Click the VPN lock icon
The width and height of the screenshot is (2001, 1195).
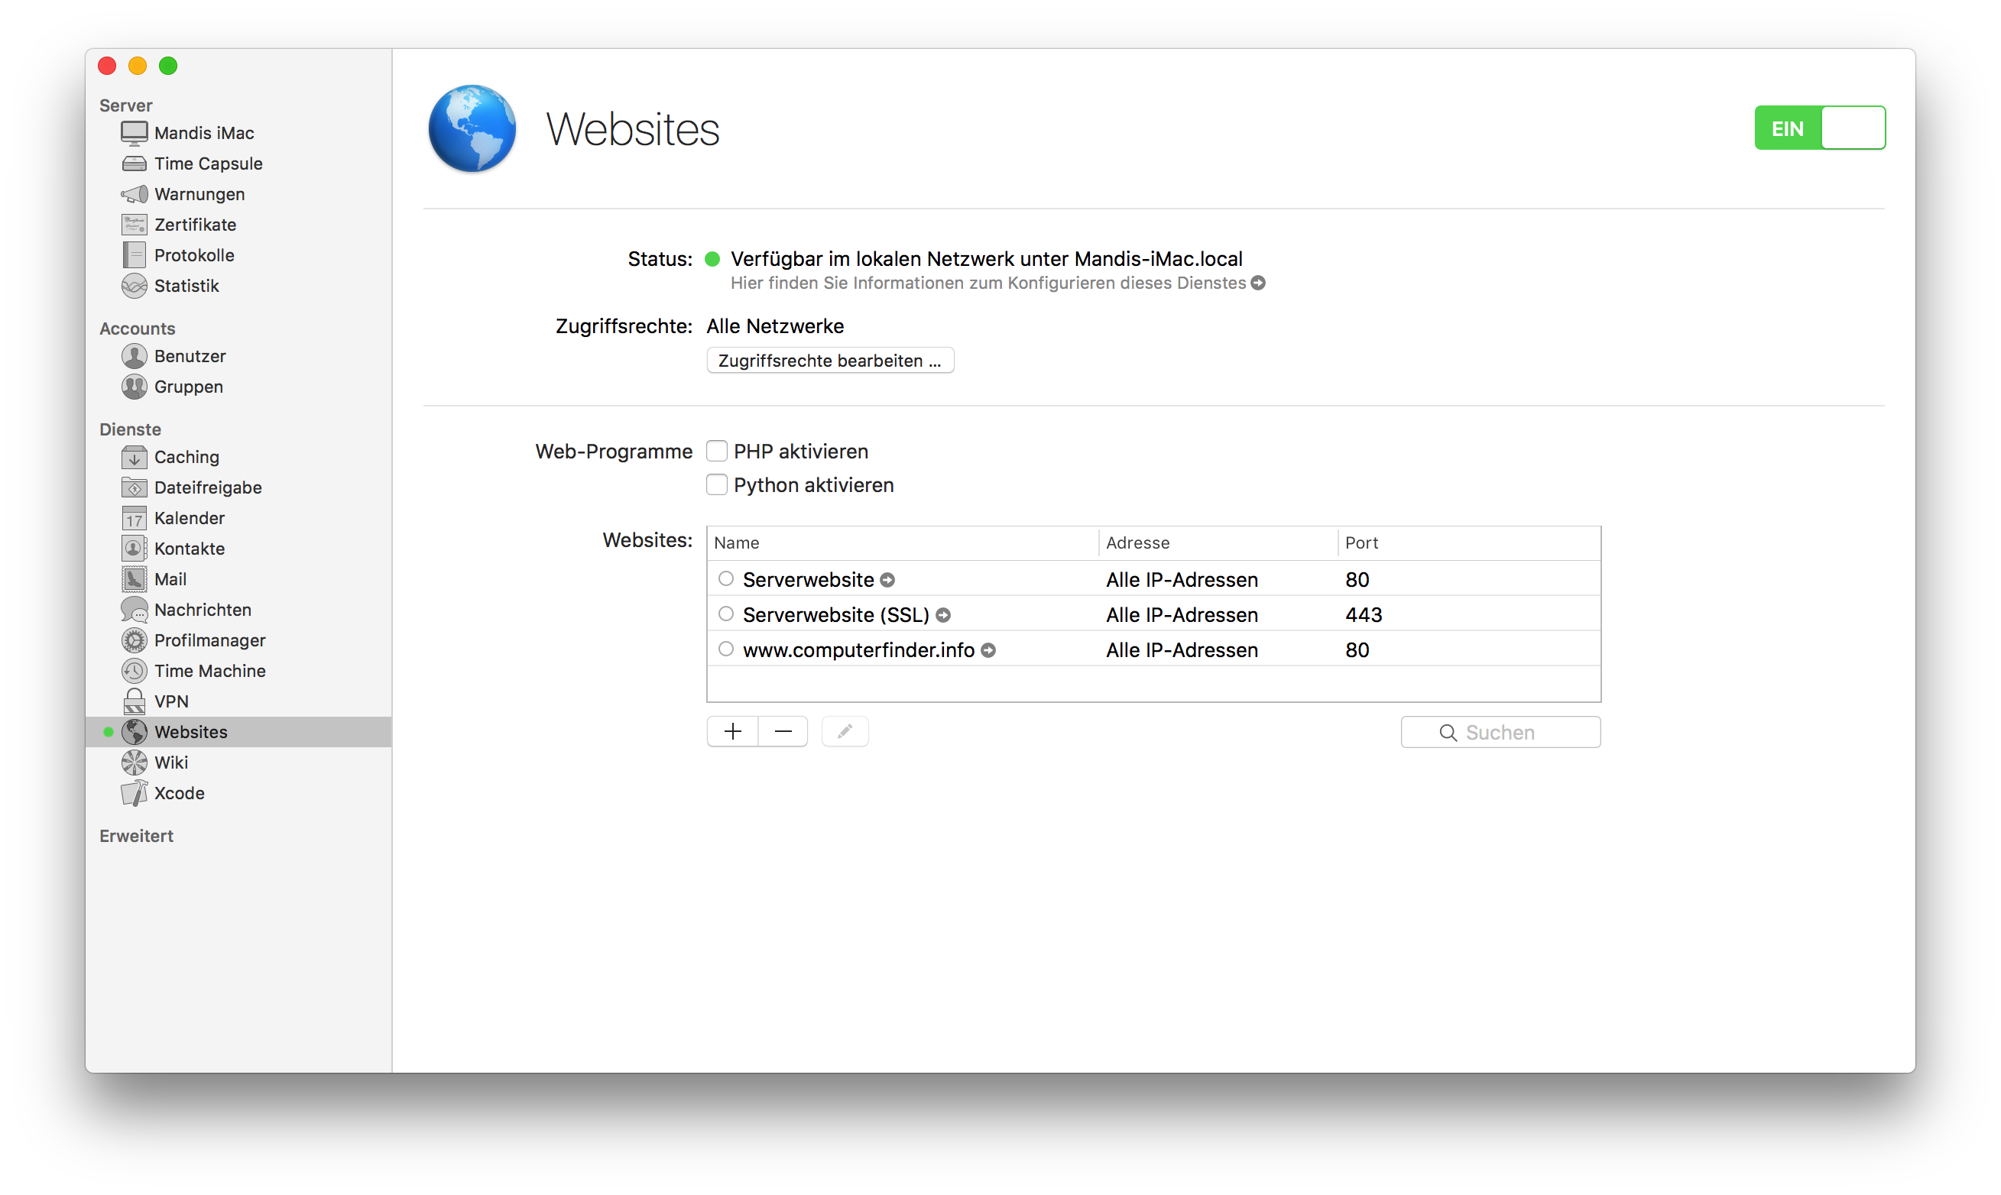coord(134,701)
